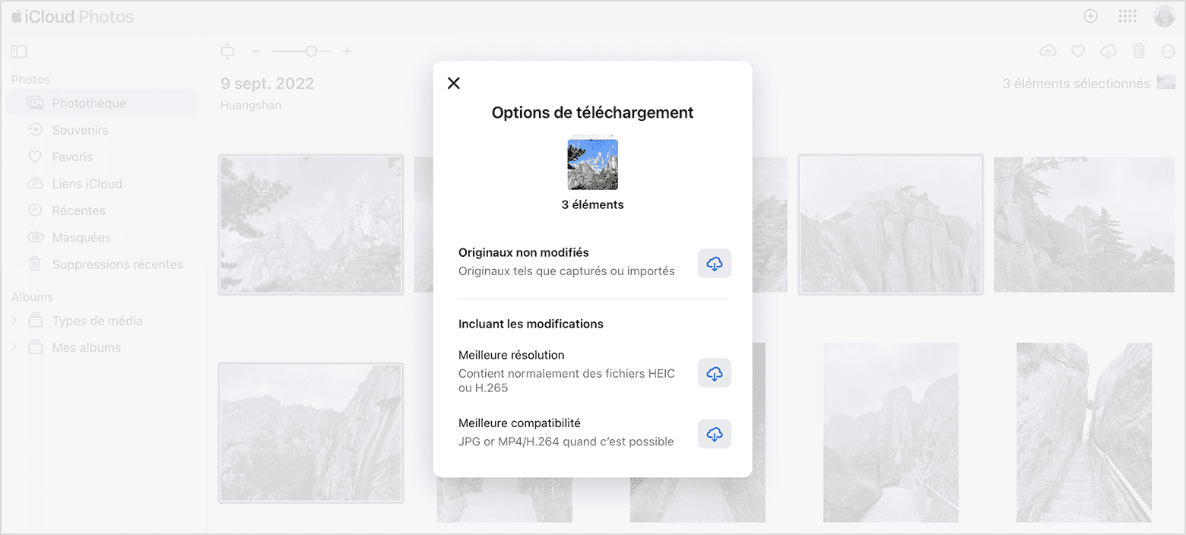Open Souvenirs in sidebar
1186x535 pixels.
[102, 130]
